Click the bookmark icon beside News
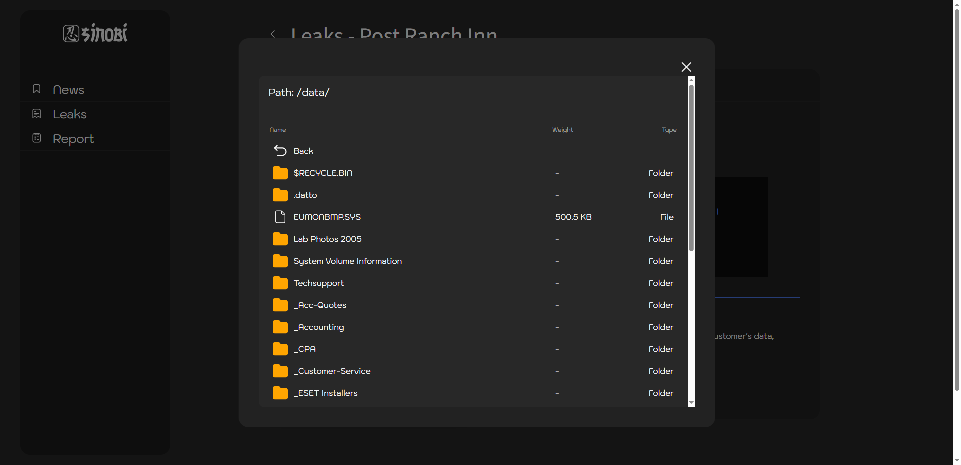This screenshot has height=465, width=961. [x=37, y=89]
